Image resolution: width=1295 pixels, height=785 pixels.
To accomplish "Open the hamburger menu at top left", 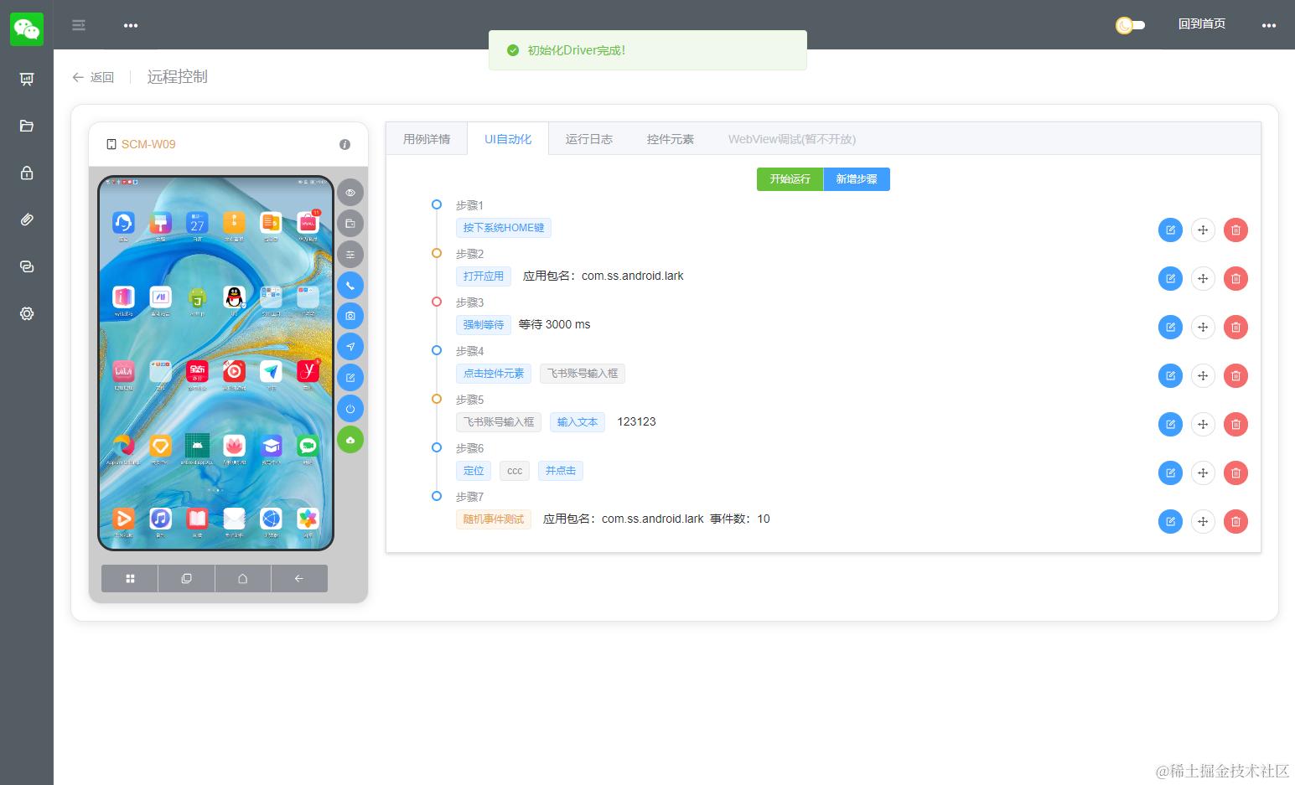I will click(79, 25).
